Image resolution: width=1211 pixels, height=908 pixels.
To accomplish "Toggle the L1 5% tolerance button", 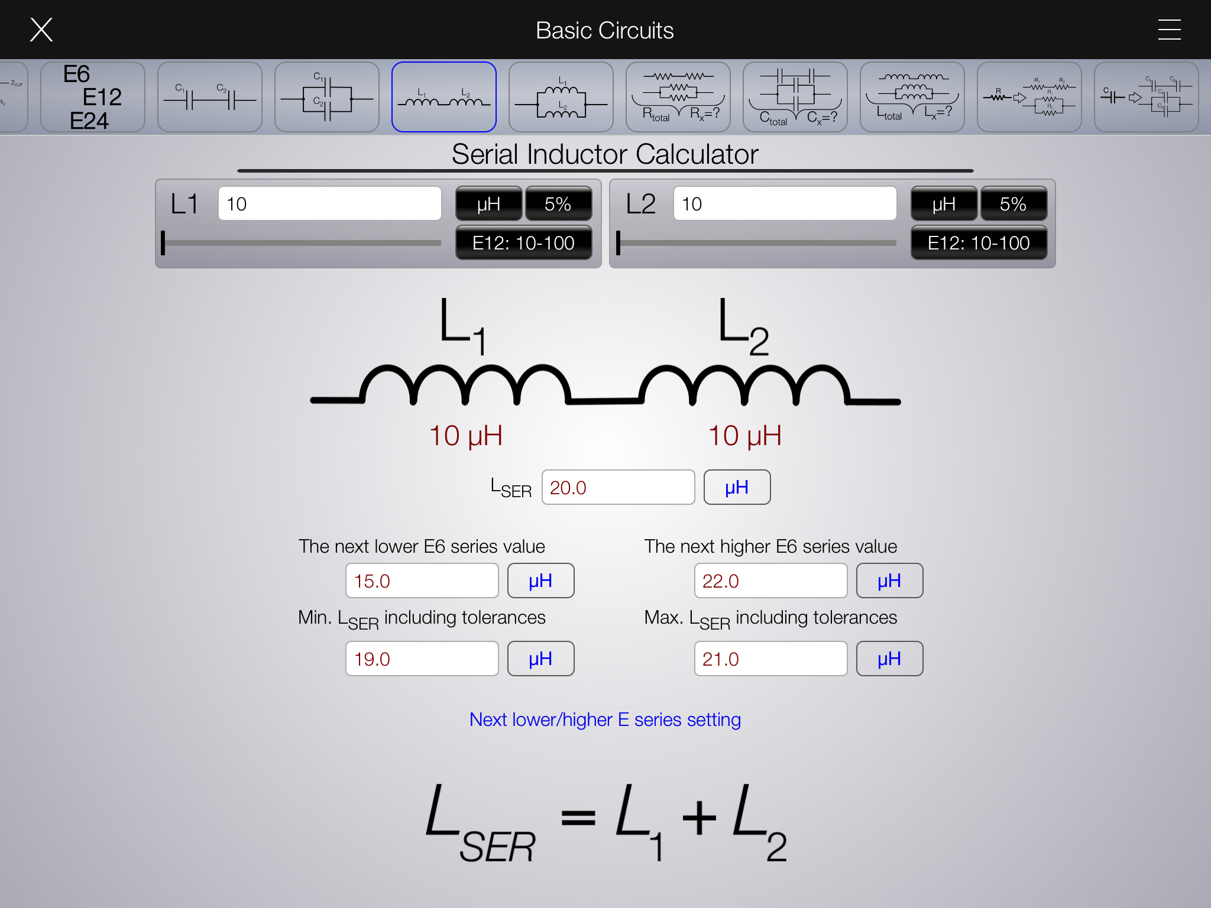I will point(558,204).
